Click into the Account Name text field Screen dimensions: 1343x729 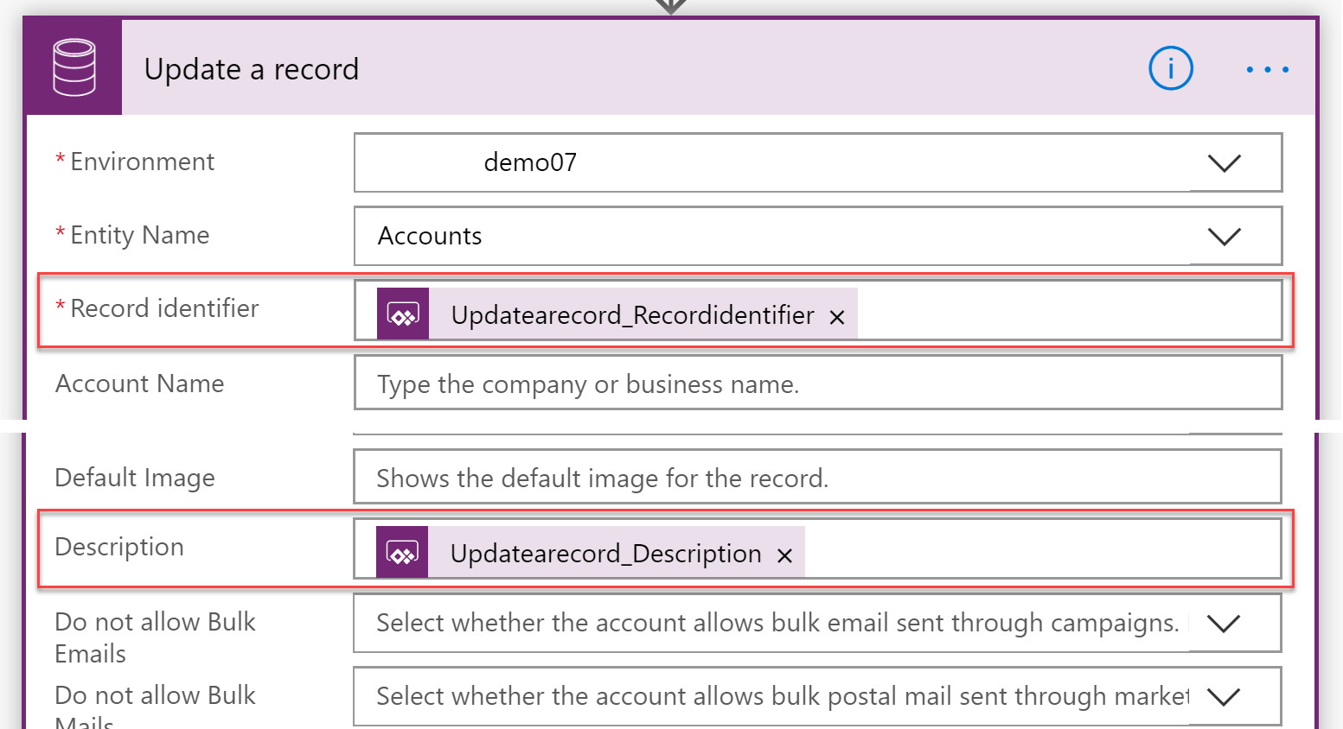(816, 384)
